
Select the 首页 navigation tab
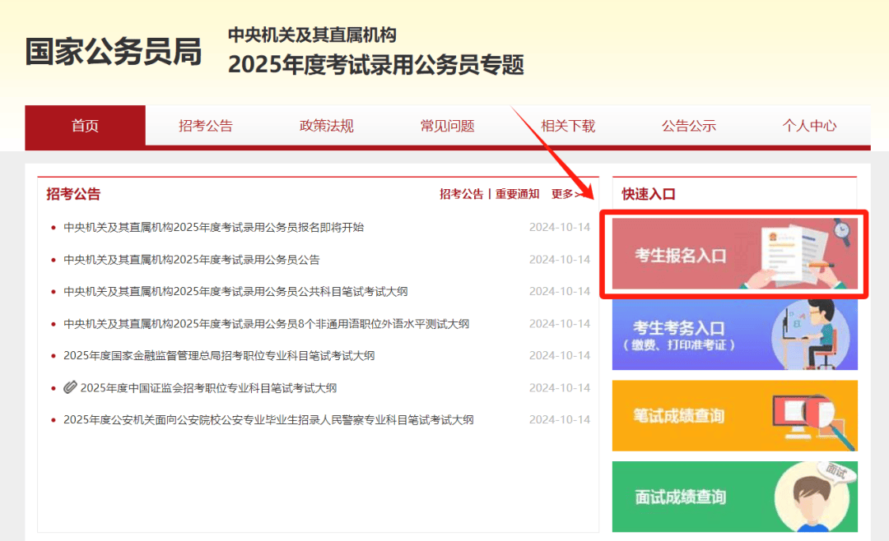coord(85,126)
